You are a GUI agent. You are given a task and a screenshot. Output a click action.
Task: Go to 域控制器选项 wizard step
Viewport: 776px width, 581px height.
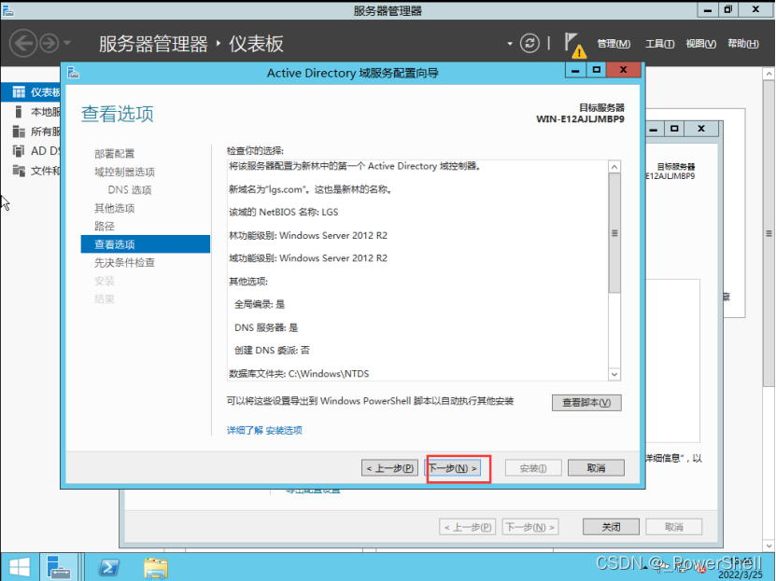(x=125, y=172)
